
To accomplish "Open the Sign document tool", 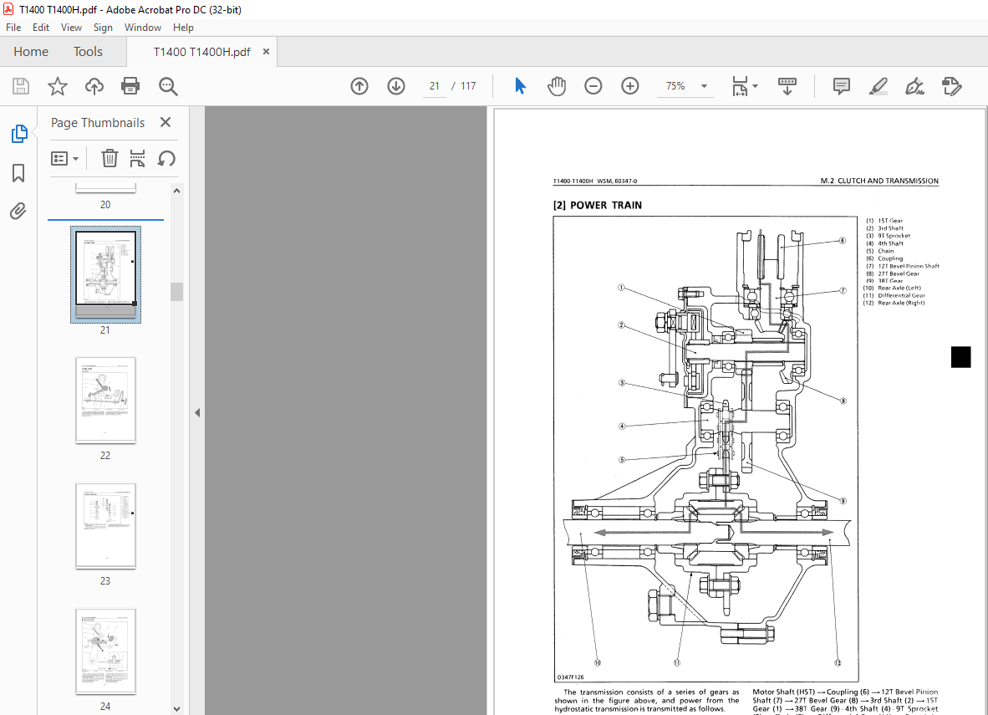I will point(914,86).
